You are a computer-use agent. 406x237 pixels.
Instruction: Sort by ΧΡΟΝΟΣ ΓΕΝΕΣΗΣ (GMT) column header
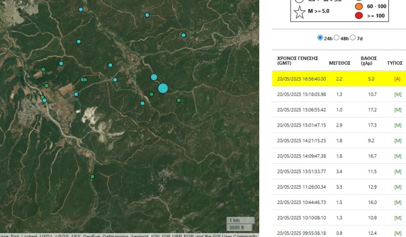coord(298,61)
